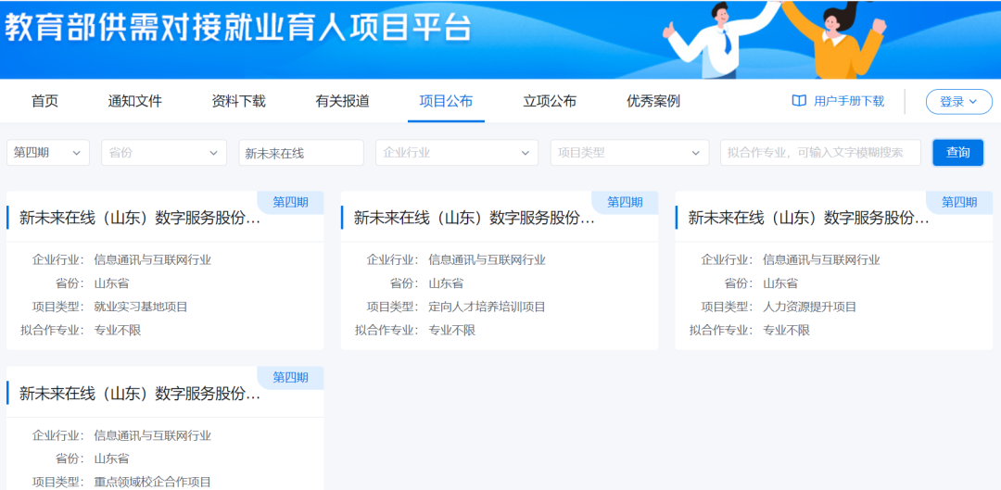The image size is (1001, 490).
Task: Open the 就业实习基地项目 project card title
Action: pos(140,218)
